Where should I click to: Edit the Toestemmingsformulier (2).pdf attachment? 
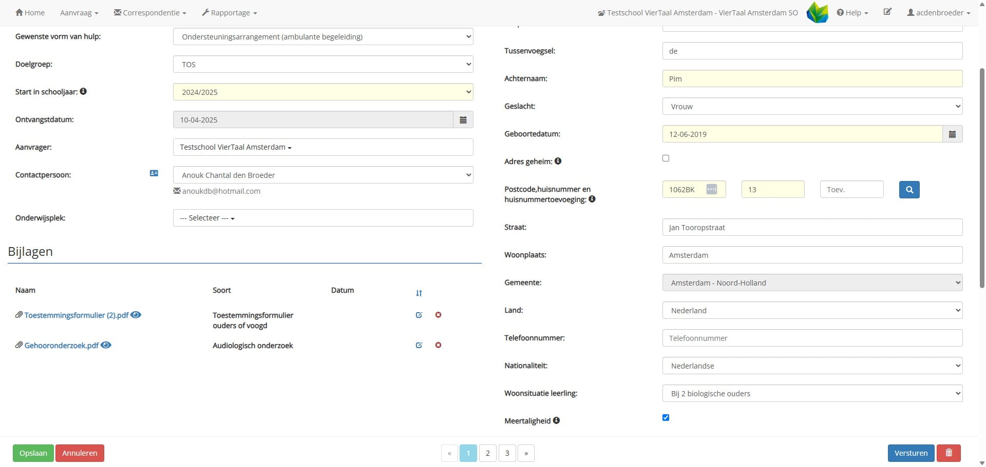coord(419,315)
